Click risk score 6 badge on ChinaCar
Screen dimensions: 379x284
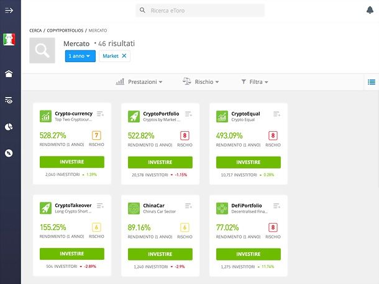185,227
